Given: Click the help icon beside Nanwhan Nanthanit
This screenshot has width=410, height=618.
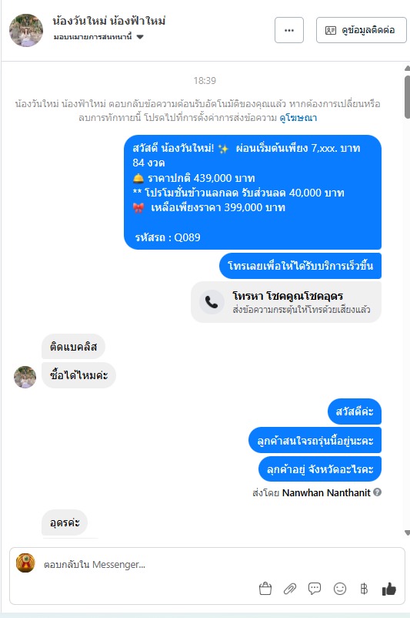Looking at the screenshot, I should 377,492.
